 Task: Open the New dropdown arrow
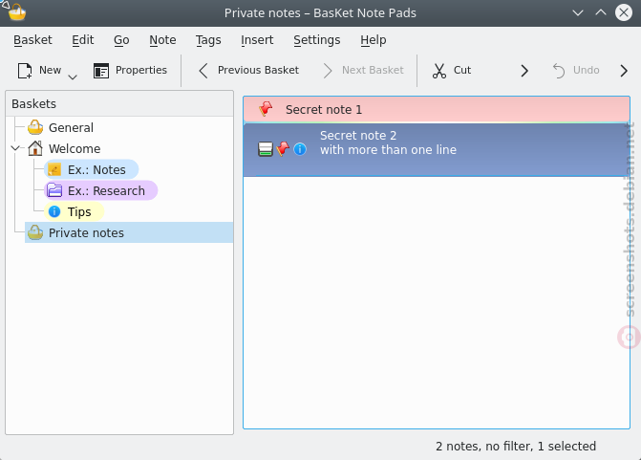tap(73, 77)
